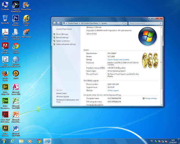Image resolution: width=180 pixels, height=144 pixels.
Task: Click the Online support website link
Action: coord(113,90)
